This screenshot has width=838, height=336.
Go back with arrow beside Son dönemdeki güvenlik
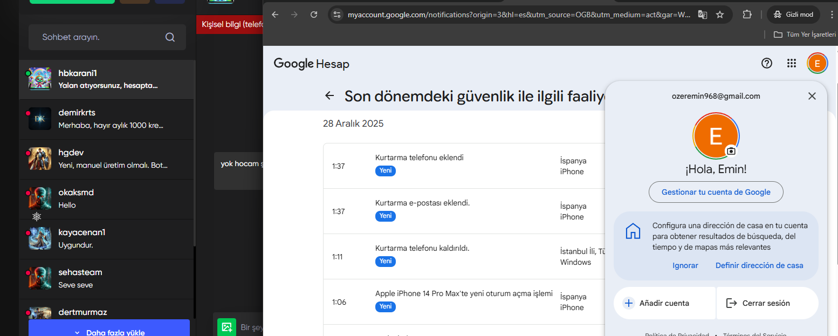point(329,96)
